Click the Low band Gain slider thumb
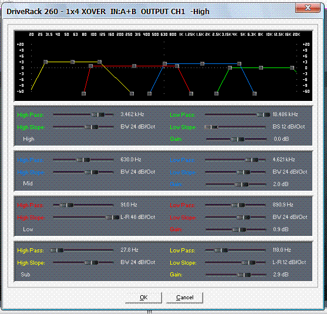Viewport: 327px width, 314px height. tap(240, 229)
